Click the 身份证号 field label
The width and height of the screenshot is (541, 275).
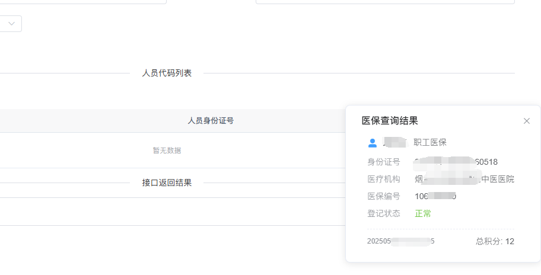pyautogui.click(x=384, y=162)
